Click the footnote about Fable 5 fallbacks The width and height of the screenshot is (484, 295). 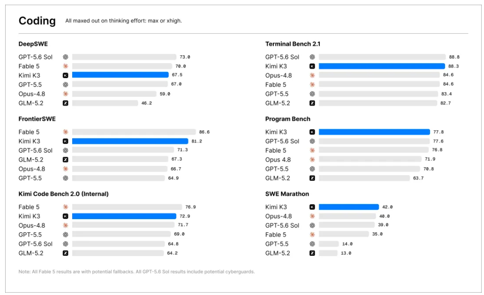(136, 272)
